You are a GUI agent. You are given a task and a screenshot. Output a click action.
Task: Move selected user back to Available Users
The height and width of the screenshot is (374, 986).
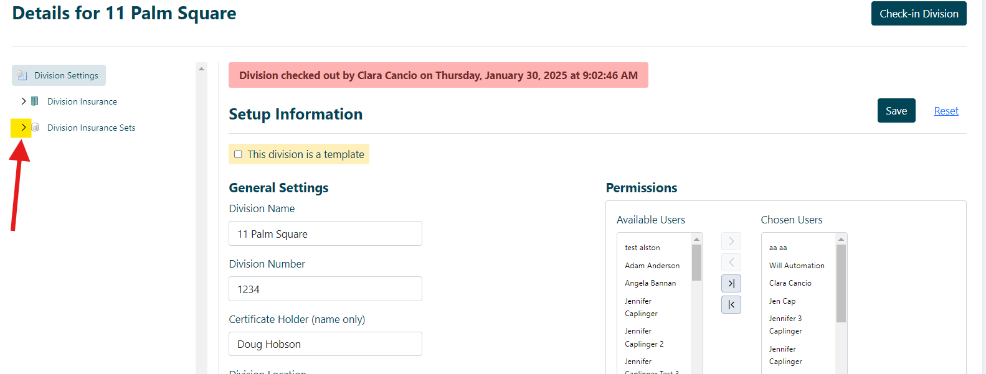point(731,263)
